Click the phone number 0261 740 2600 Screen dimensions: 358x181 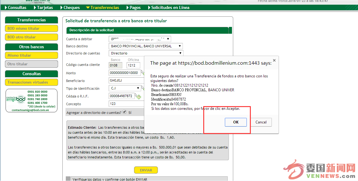coord(37,99)
